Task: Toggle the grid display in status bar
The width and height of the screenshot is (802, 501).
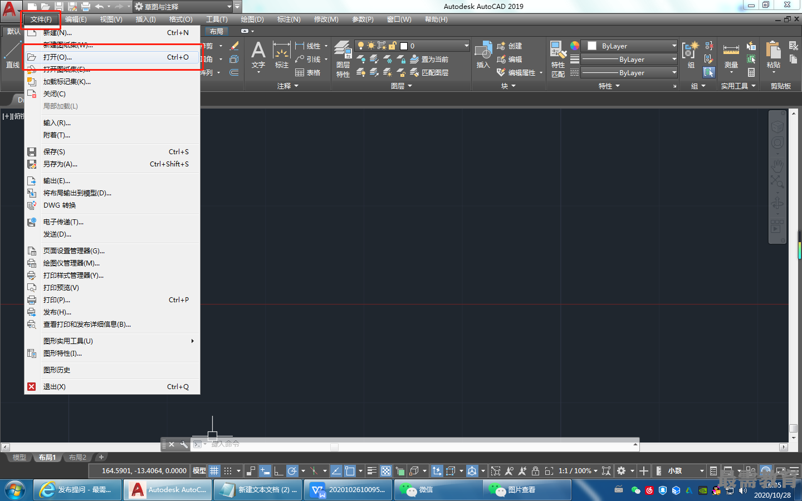Action: tap(214, 471)
